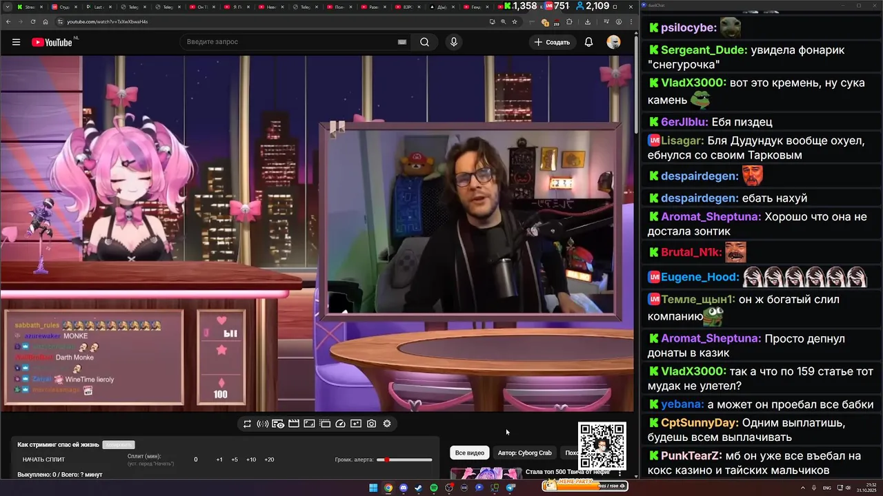This screenshot has height=496, width=883.
Task: Click the 'Создать' create button
Action: point(552,42)
